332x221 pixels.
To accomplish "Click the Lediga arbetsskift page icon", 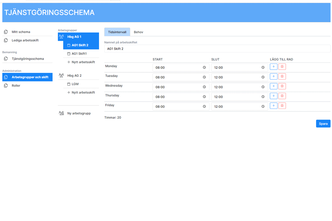I will pyautogui.click(x=6, y=40).
